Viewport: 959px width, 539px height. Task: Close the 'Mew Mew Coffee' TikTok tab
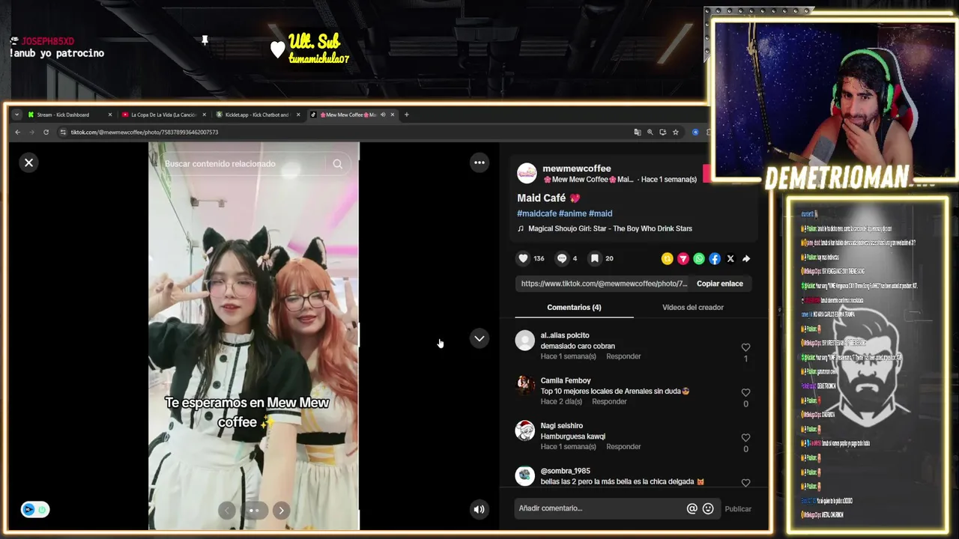[393, 115]
